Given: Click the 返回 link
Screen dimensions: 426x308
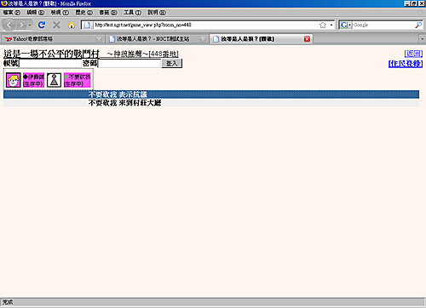Looking at the screenshot, I should [x=413, y=54].
